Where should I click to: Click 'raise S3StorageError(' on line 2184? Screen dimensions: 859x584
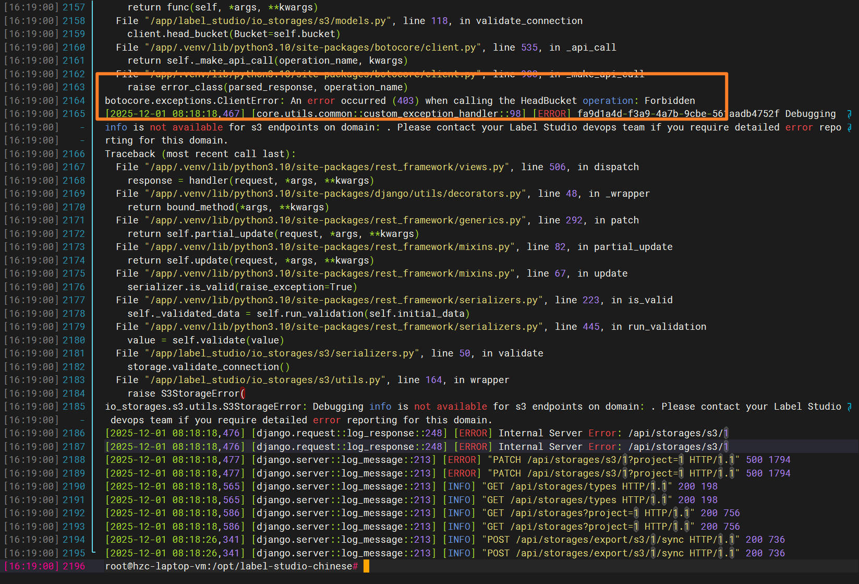186,394
